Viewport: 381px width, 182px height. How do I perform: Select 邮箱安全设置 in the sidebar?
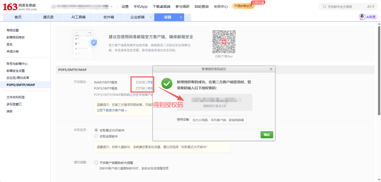(x=16, y=71)
